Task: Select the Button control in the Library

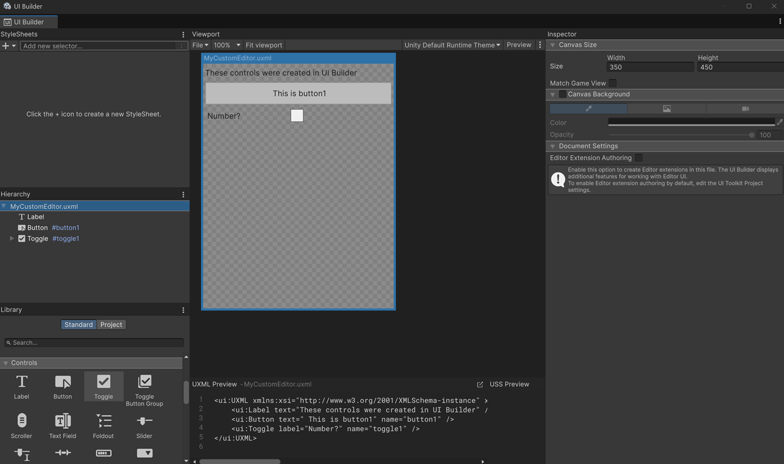Action: [63, 386]
